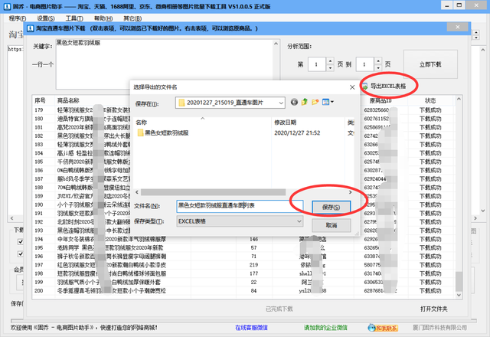
Task: Open the 在线客服微信 link
Action: (x=251, y=328)
